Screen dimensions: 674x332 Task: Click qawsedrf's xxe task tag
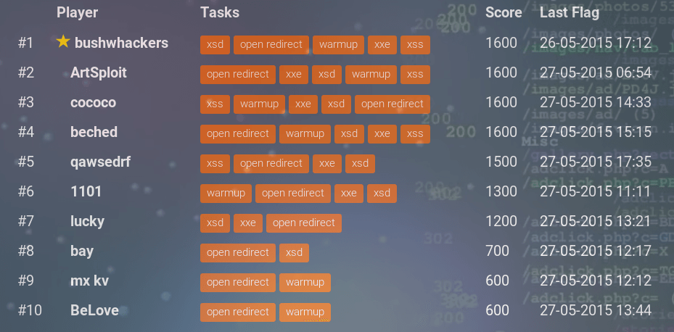click(327, 163)
